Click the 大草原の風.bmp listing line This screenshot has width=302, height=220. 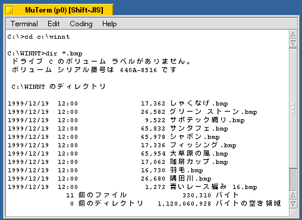coord(118,153)
